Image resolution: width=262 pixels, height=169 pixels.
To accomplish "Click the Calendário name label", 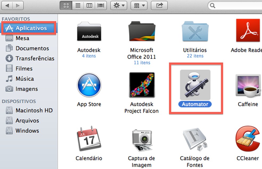I will (89, 158).
